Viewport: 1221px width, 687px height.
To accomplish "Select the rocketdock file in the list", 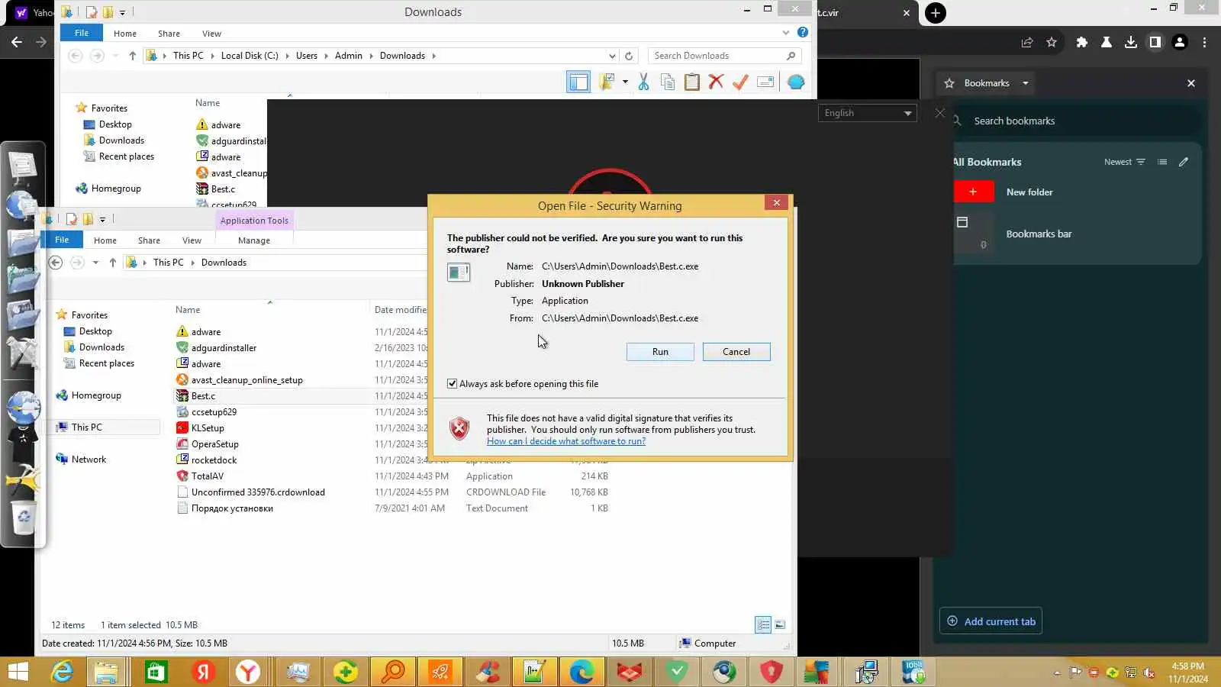I will click(x=214, y=460).
